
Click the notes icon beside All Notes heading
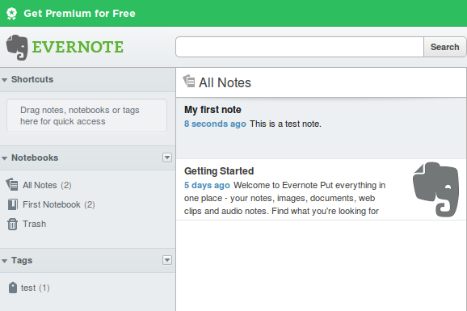[189, 82]
